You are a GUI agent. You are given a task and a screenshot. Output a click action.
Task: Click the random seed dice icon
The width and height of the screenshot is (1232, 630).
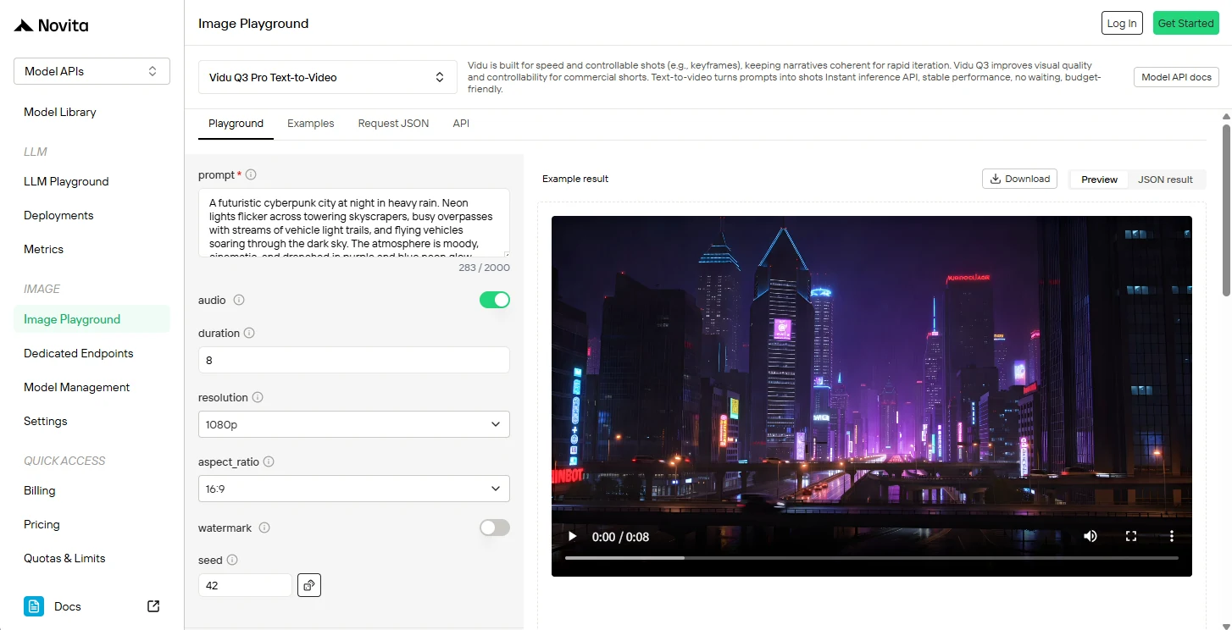click(x=309, y=585)
